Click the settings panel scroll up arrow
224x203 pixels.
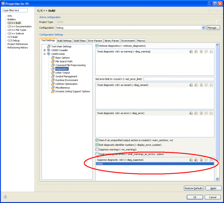[217, 45]
